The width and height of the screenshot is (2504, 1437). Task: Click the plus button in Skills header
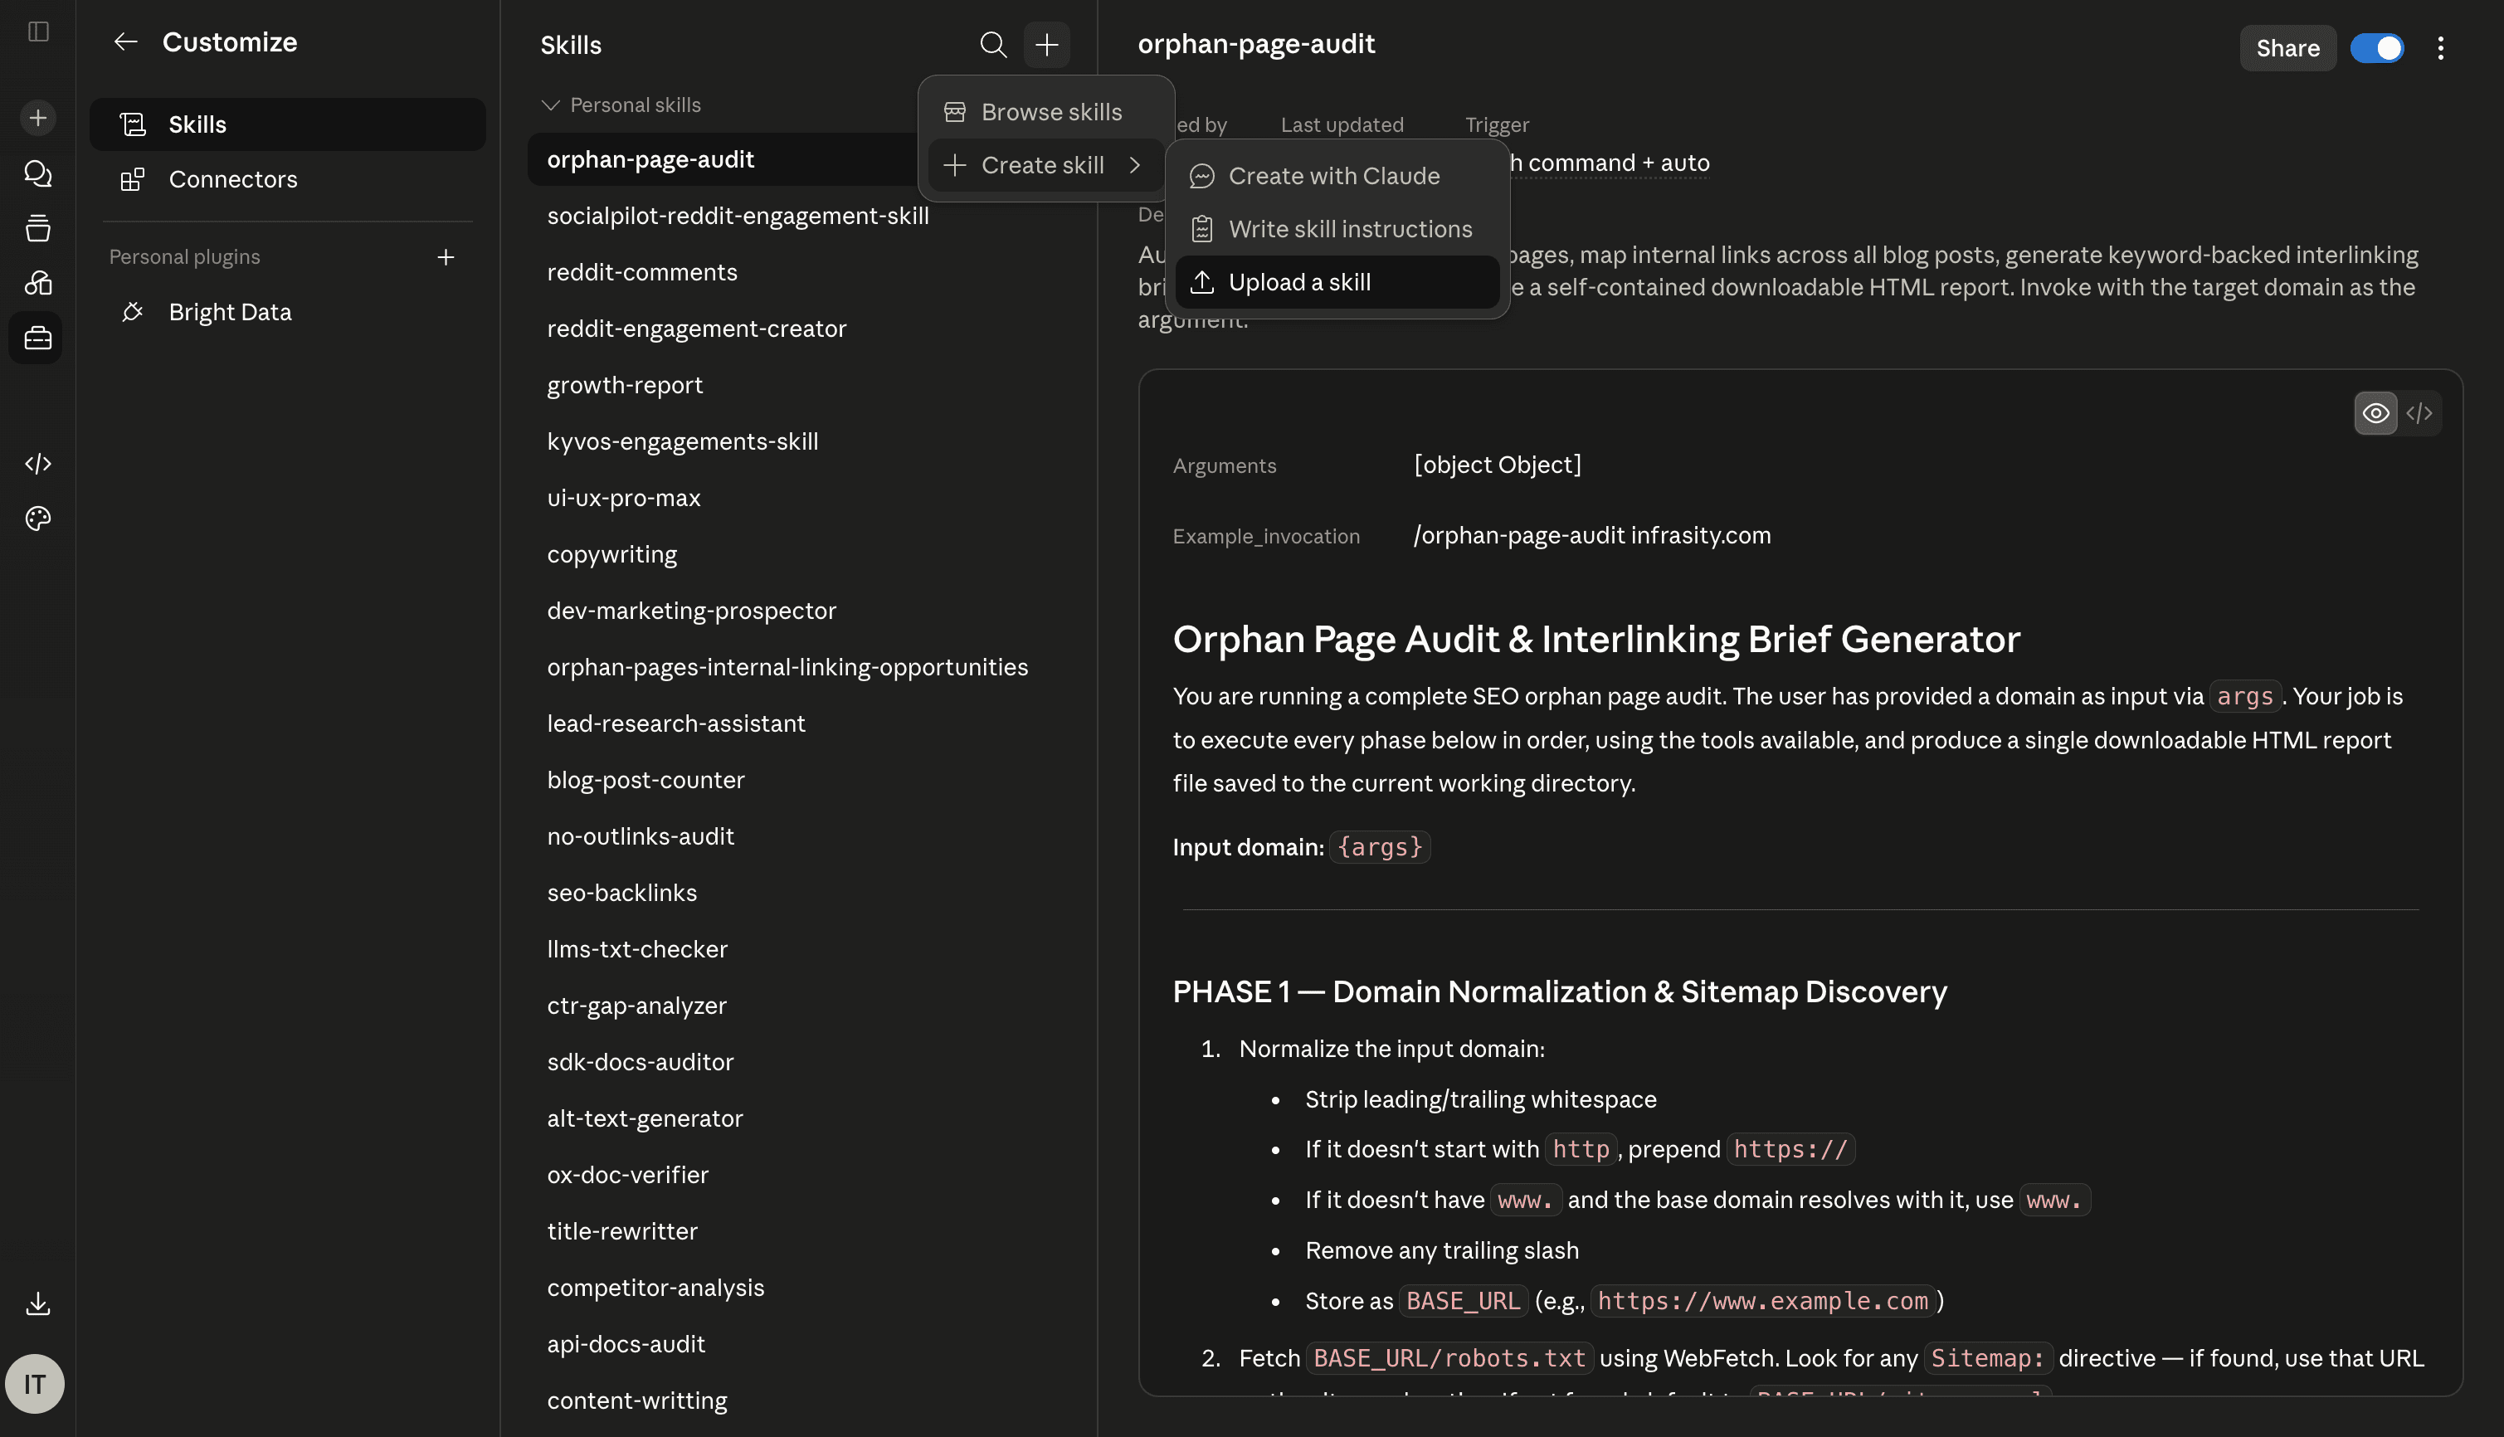(x=1046, y=45)
